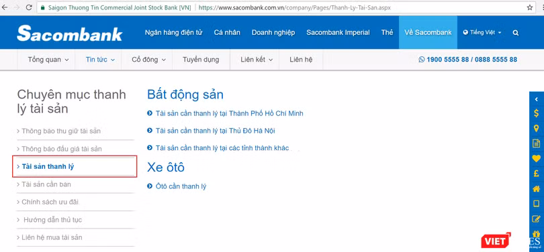Select Tài sản thanh lý sidebar item
The height and width of the screenshot is (252, 544).
(75, 166)
